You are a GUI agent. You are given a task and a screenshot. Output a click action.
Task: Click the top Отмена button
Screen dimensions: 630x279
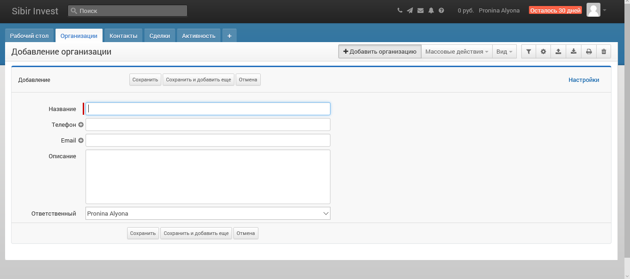[248, 80]
